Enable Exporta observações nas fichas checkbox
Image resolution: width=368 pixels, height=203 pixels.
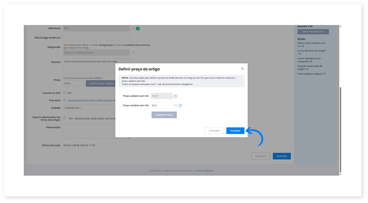click(64, 118)
